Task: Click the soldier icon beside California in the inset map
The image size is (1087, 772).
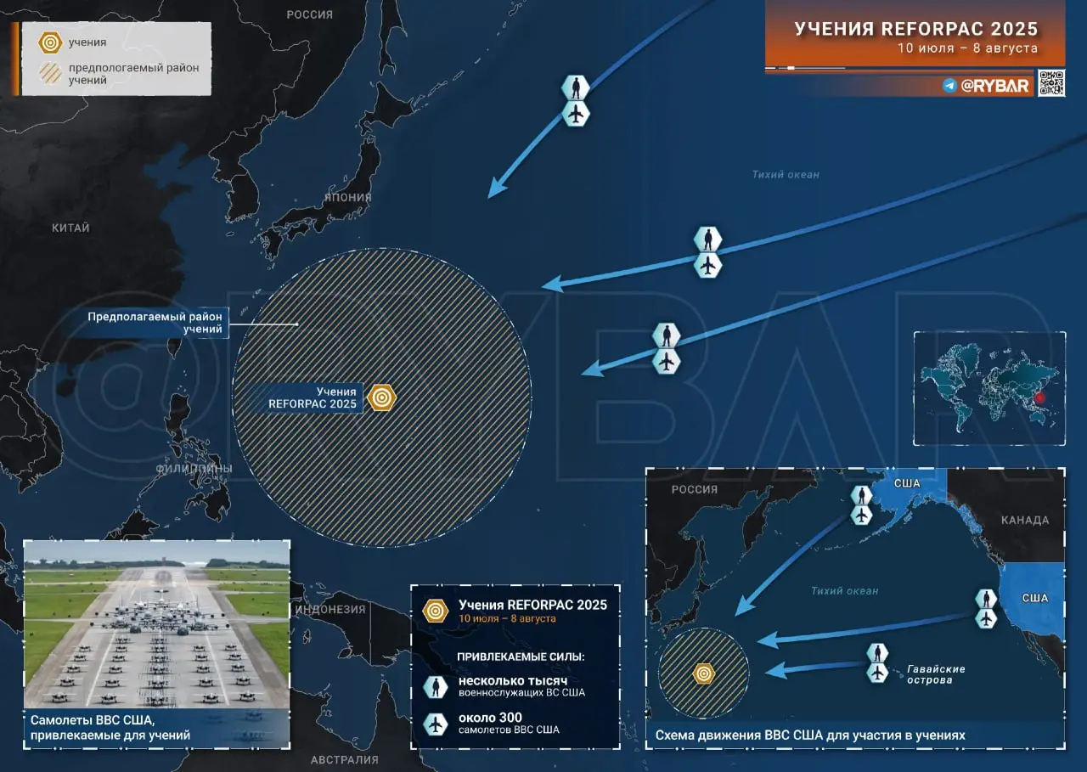Action: coord(986,599)
